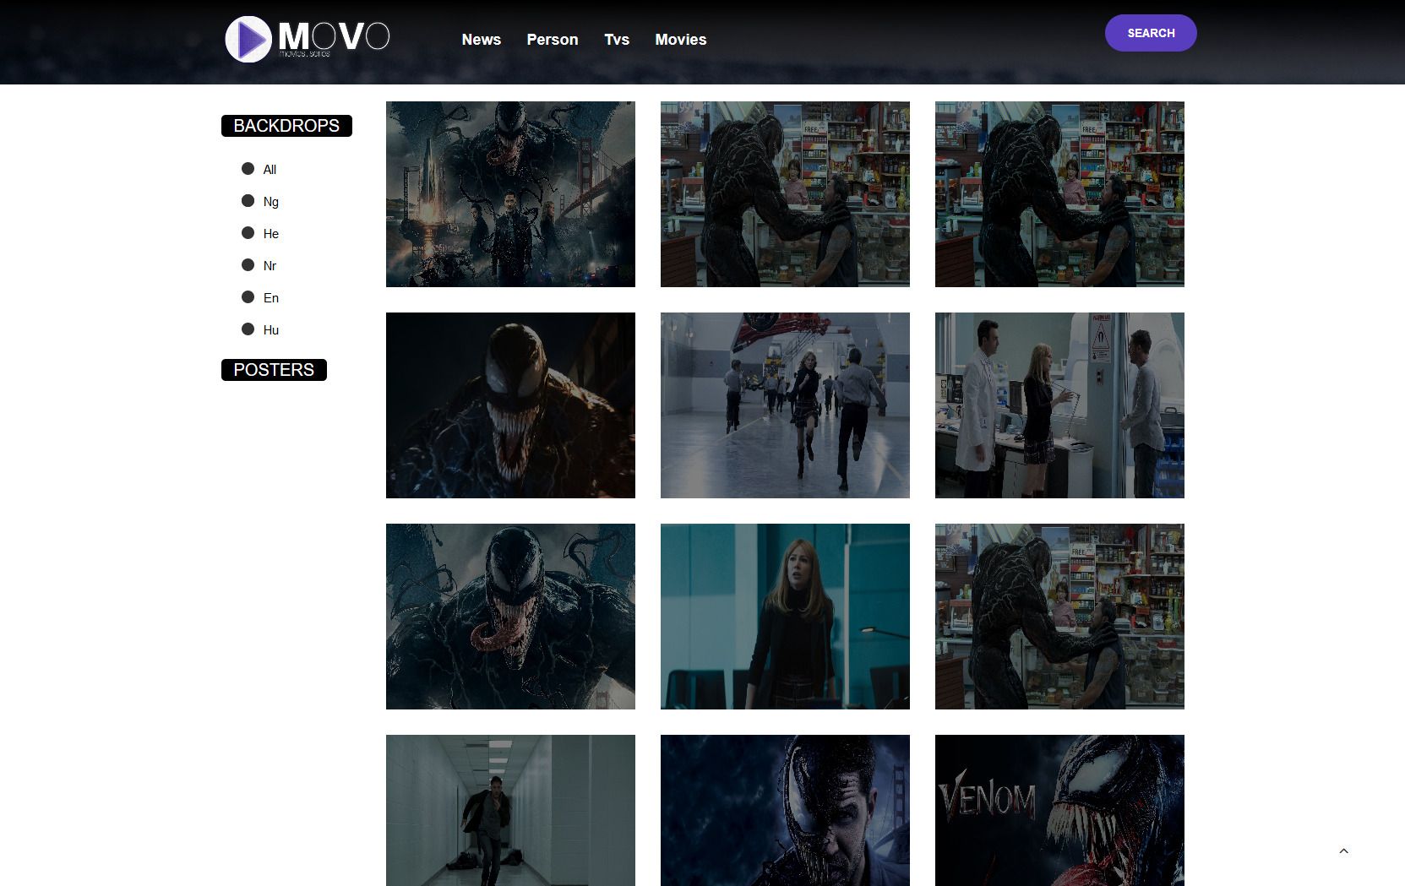Click the scroll-to-top arrow

pos(1343,851)
